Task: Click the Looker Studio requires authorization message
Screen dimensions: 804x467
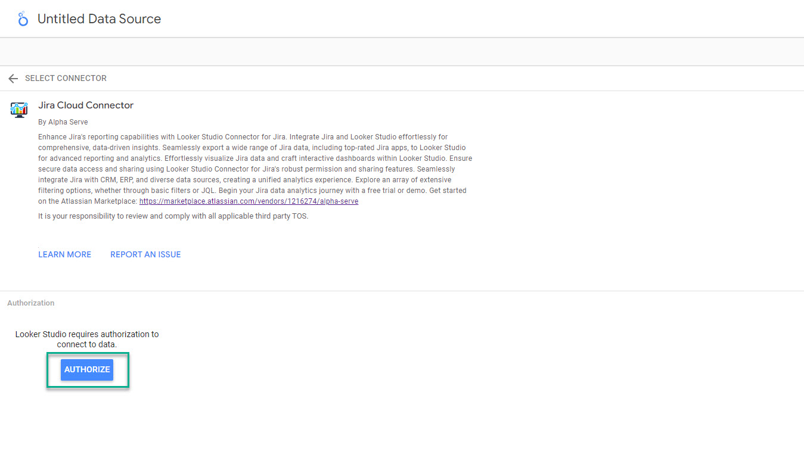Action: (87, 339)
